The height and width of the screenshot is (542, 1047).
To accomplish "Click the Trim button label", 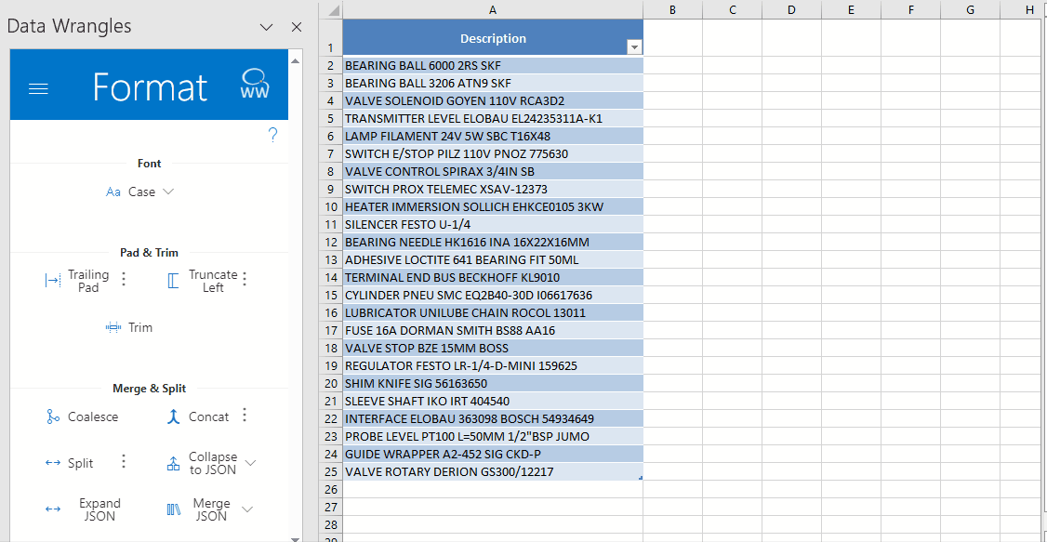I will [140, 327].
